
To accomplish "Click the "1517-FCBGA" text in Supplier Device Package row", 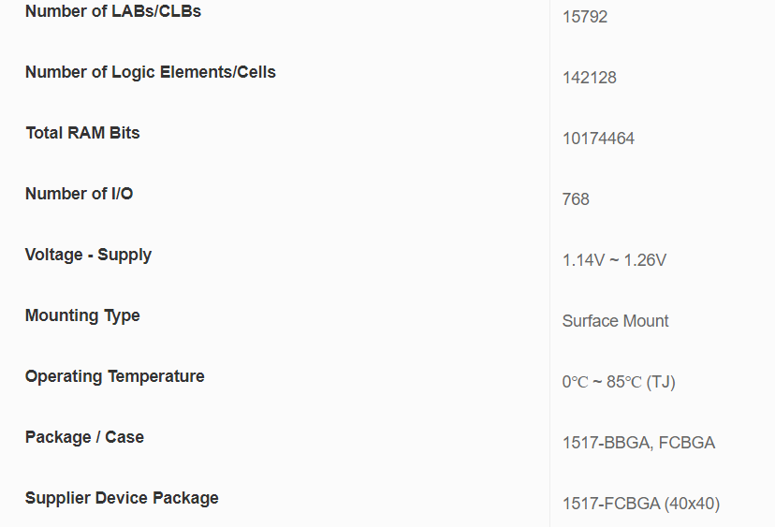I will pyautogui.click(x=611, y=504).
